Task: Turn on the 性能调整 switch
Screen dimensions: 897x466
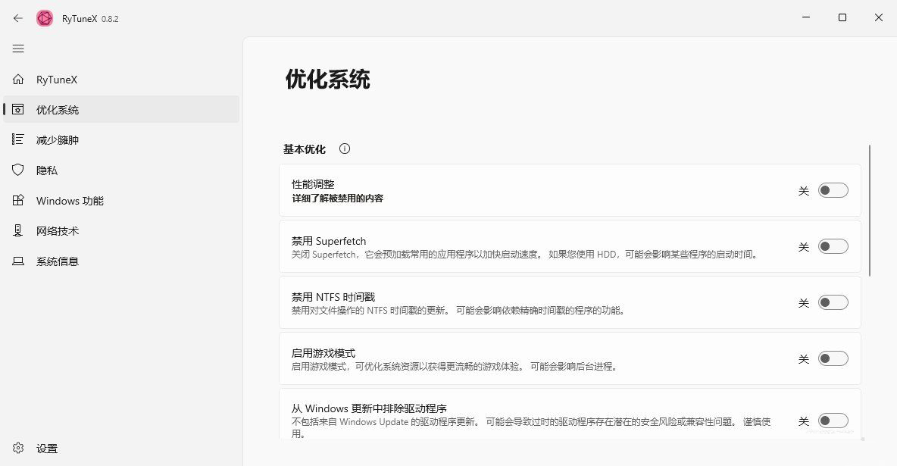Action: (x=833, y=190)
